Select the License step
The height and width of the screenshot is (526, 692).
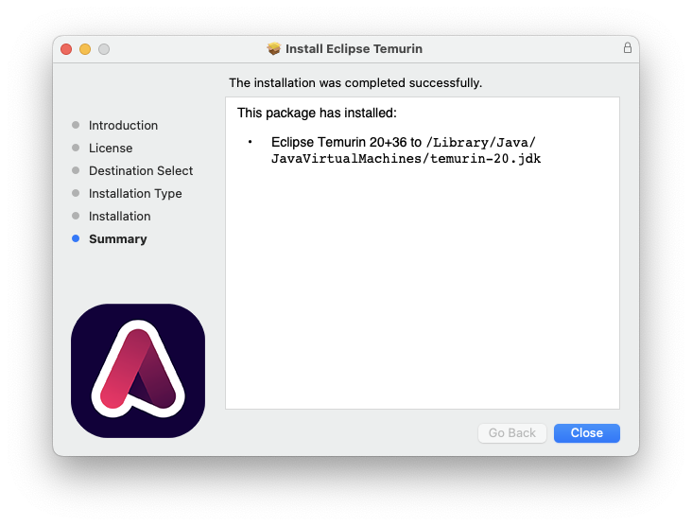(111, 148)
